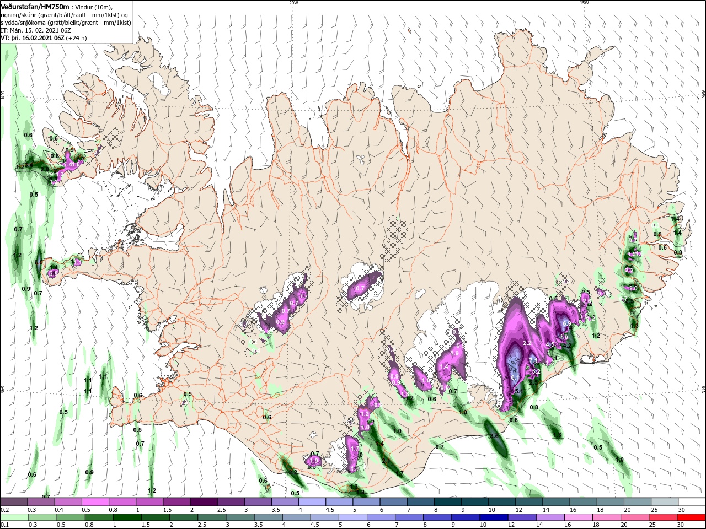Click the Veðurstofan/HM750m title
Viewport: 706px width, 529px height.
[x=35, y=6]
